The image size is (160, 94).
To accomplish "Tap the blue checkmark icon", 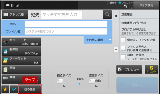I will (x=14, y=89).
